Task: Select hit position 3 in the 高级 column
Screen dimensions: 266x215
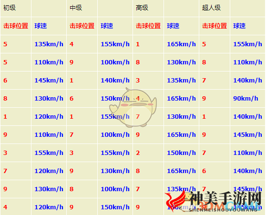Action: click(x=138, y=80)
